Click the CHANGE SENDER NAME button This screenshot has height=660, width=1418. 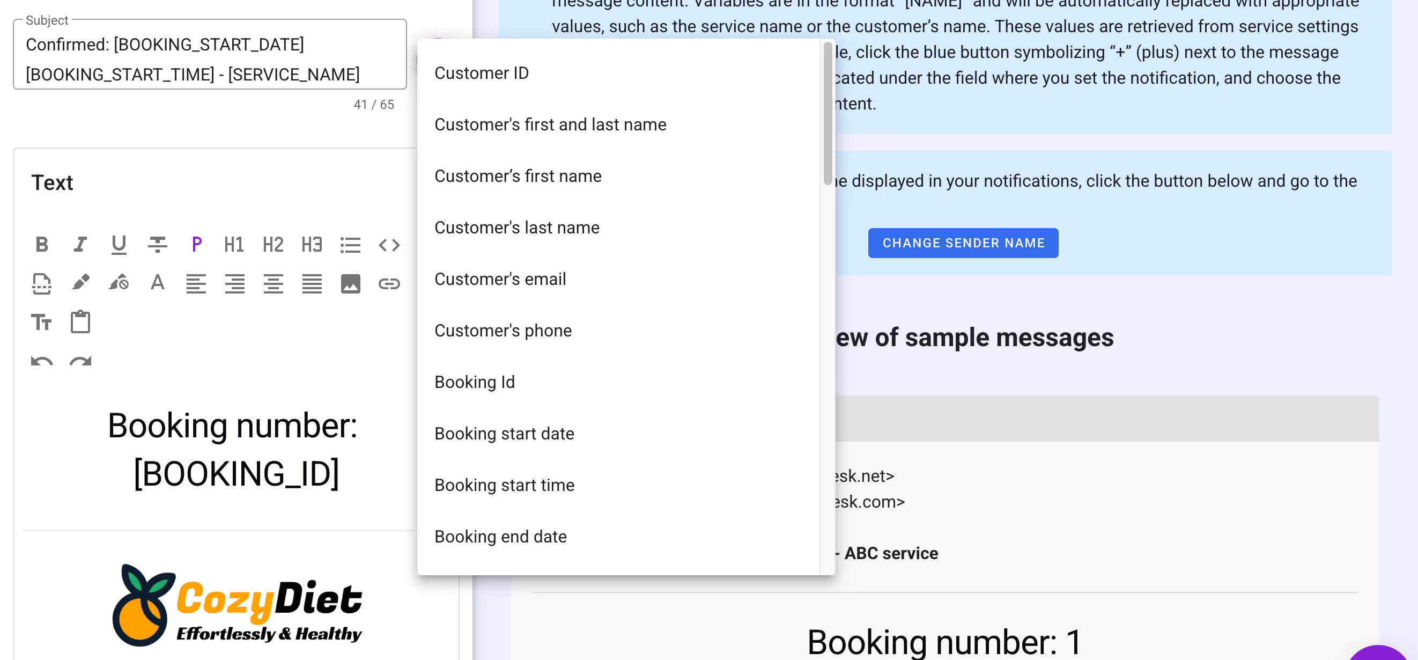point(963,243)
